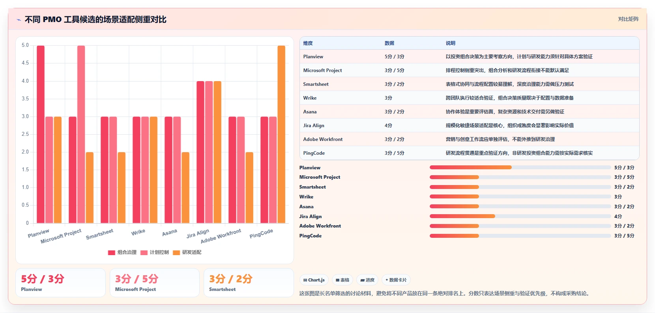The height and width of the screenshot is (313, 655).
Task: Click the Adobe Workfront x-axis label
Action: coord(221,236)
